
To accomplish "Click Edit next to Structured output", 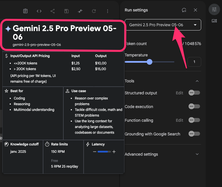I will click(179, 93).
